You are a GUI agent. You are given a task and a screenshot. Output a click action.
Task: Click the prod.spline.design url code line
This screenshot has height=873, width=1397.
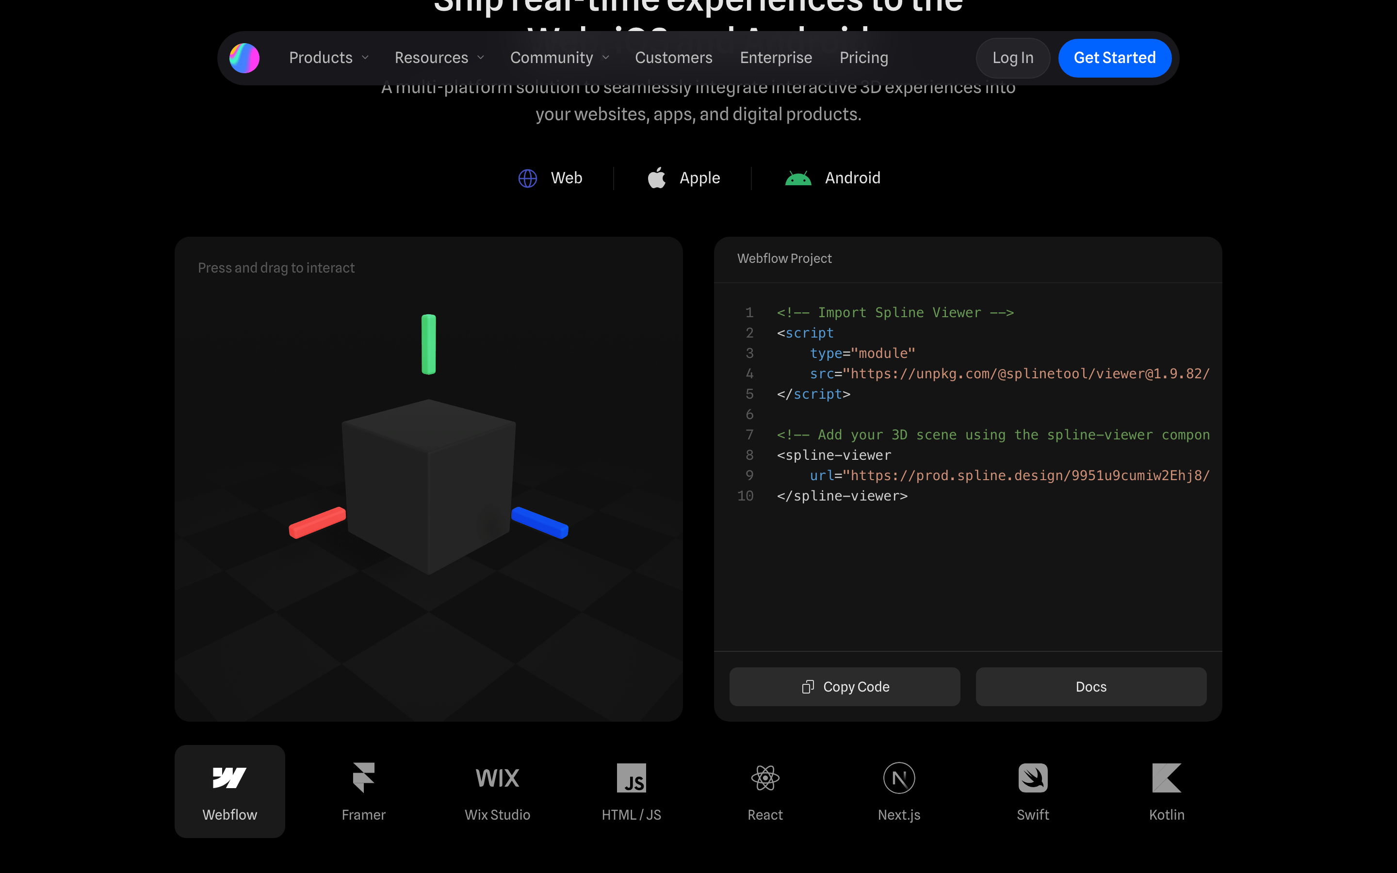[1009, 475]
